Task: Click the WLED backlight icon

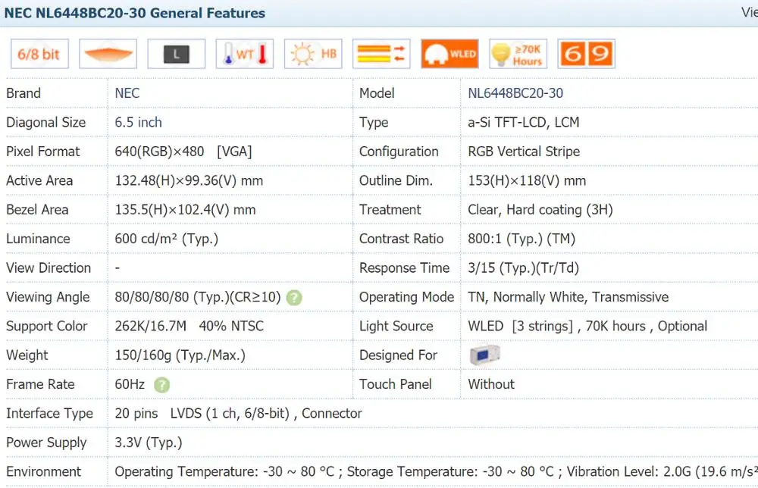Action: coord(450,54)
